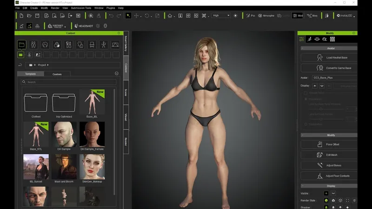Open the content options circle dropdown

pos(117,73)
